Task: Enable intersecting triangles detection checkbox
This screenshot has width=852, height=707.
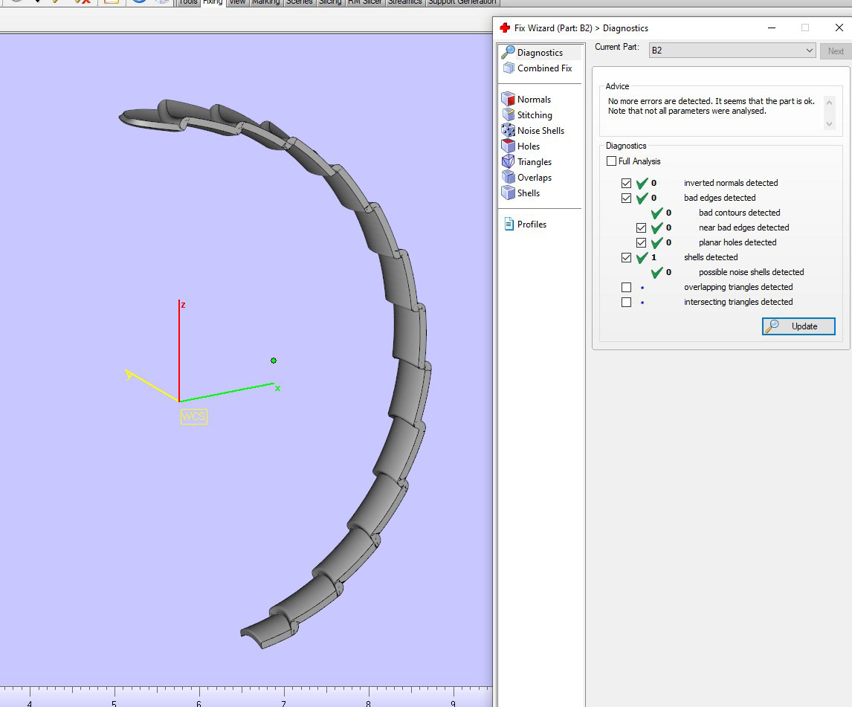Action: [626, 302]
